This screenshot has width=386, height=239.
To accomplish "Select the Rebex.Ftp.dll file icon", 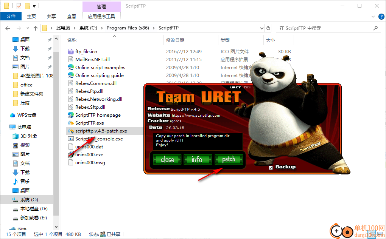I will pyautogui.click(x=71, y=91).
